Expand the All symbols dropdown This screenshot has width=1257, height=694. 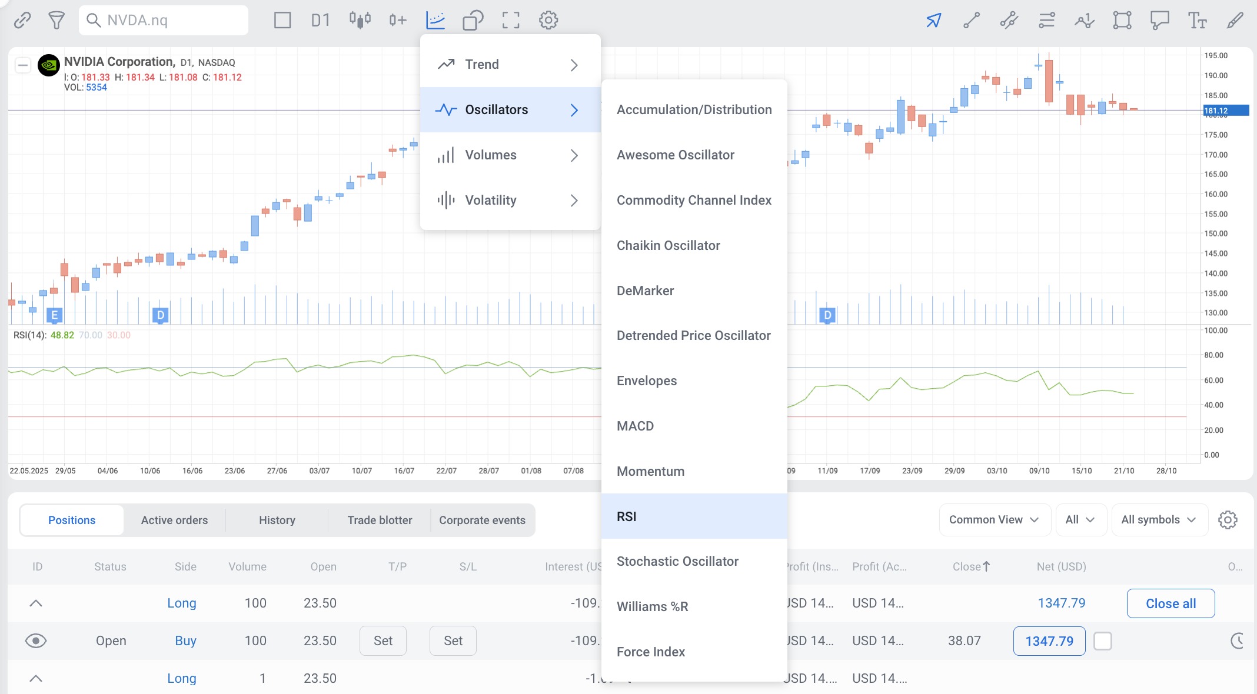point(1159,520)
